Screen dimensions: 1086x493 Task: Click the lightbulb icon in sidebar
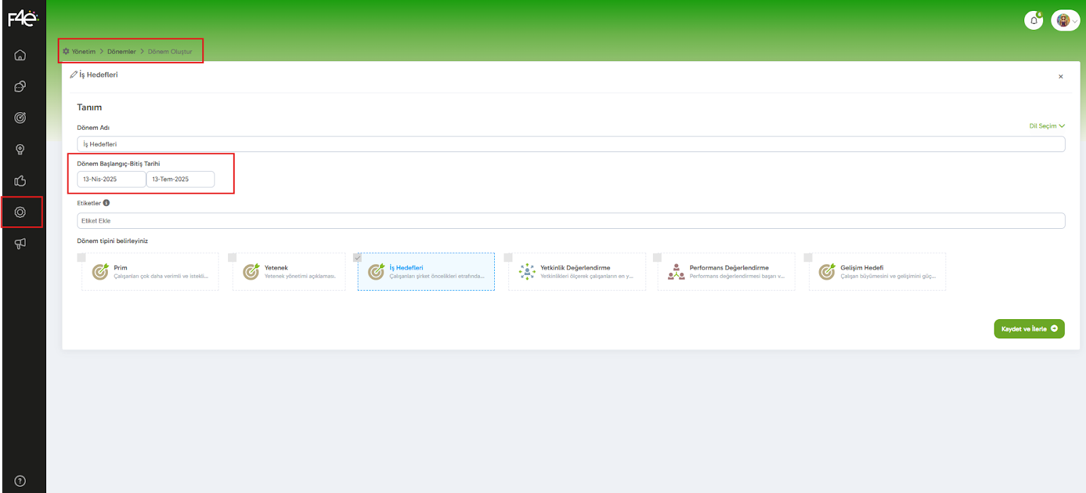(20, 149)
